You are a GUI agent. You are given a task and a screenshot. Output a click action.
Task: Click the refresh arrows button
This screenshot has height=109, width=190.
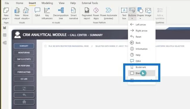24,88
